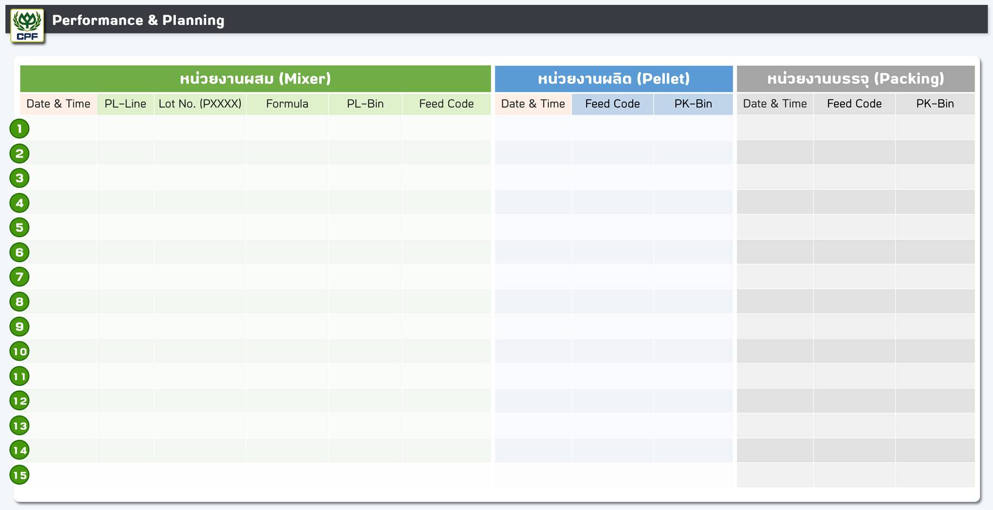Click Pellet Feed Code column header
This screenshot has width=993, height=510.
pos(613,104)
